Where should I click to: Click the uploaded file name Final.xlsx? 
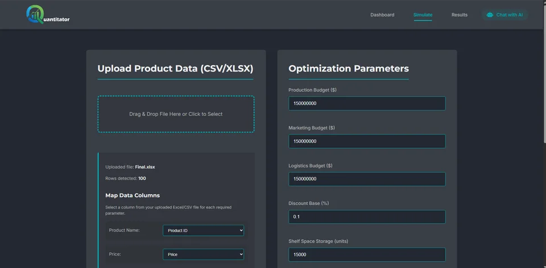145,167
